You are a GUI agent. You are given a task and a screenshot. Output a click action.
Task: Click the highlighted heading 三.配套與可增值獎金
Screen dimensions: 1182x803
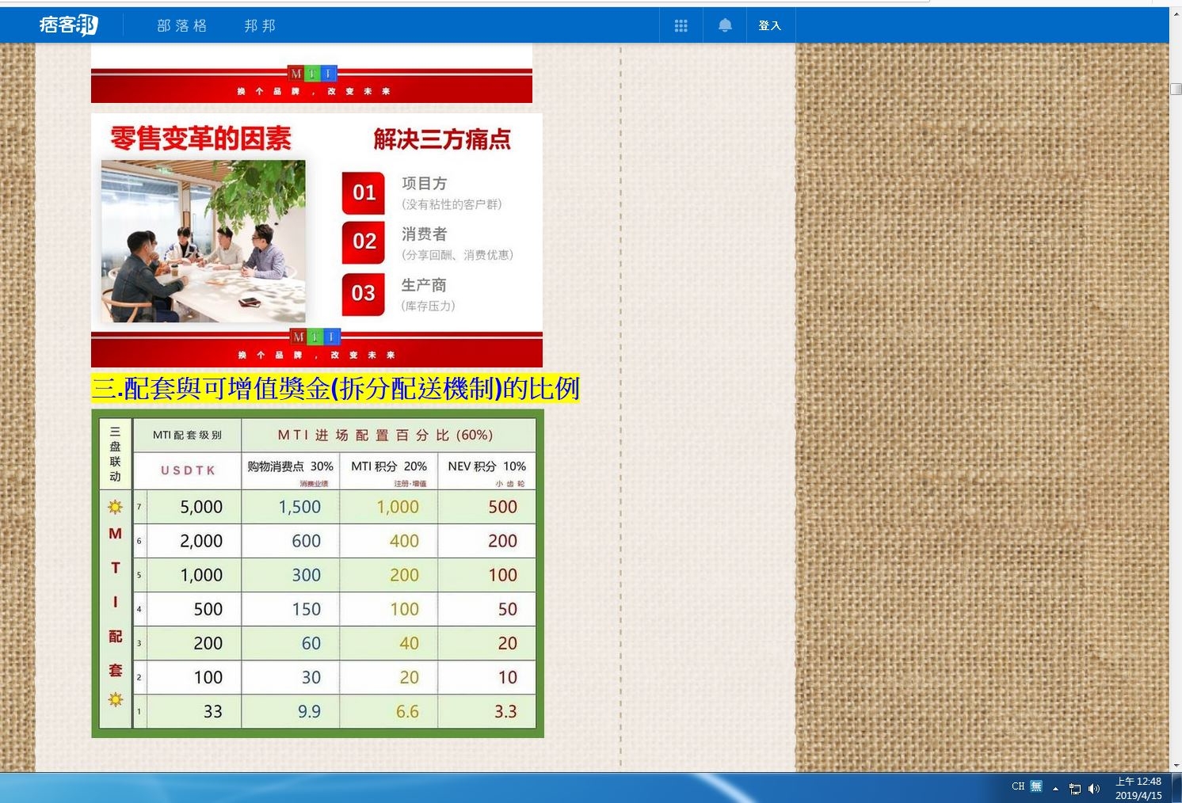coord(336,388)
